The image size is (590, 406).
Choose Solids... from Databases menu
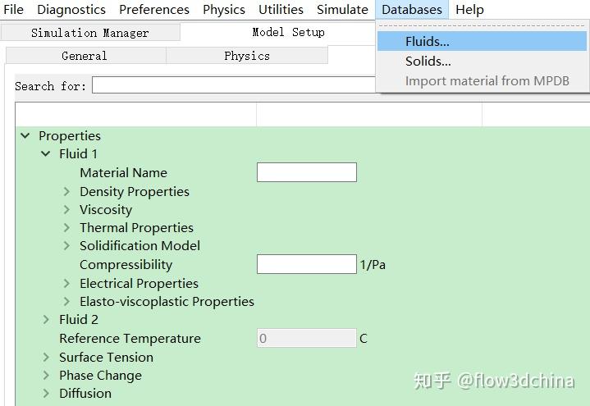428,62
